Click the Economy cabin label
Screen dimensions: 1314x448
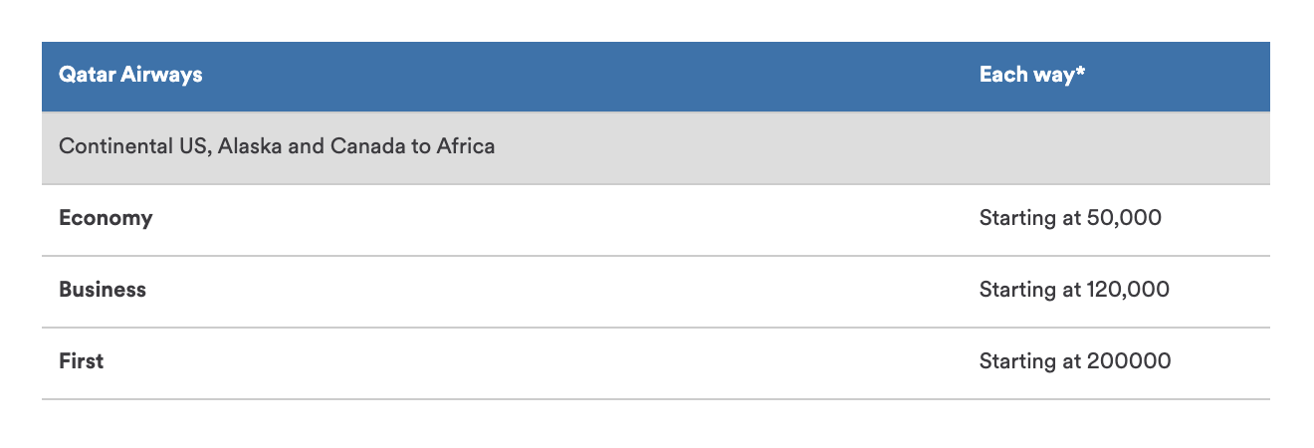point(106,218)
